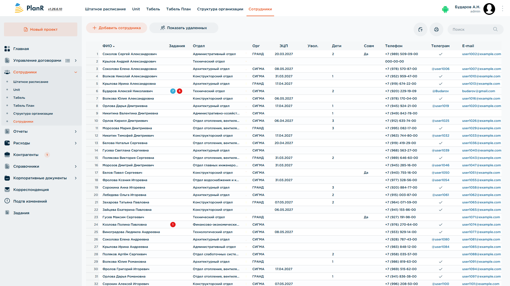510x286 pixels.
Task: Switch to Структура организации top tab
Action: pos(220,9)
